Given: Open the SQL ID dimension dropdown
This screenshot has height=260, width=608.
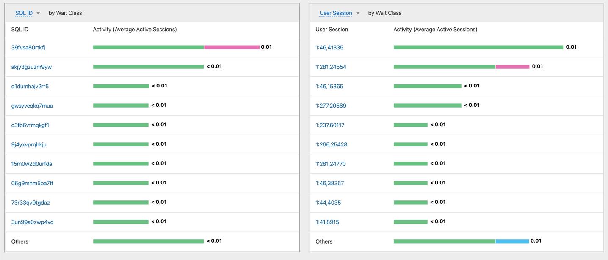Looking at the screenshot, I should tap(24, 13).
